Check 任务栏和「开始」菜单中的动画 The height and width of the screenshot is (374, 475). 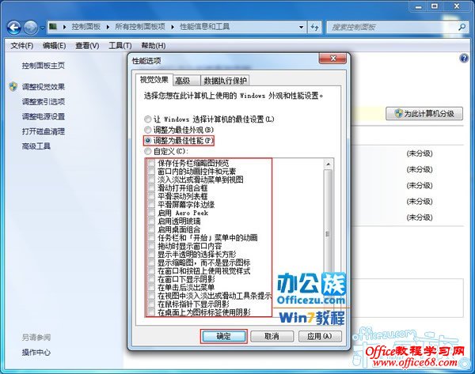tap(151, 237)
